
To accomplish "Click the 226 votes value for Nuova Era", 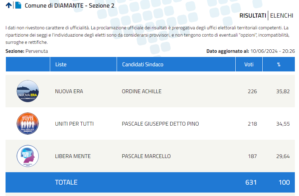I will tap(252, 91).
